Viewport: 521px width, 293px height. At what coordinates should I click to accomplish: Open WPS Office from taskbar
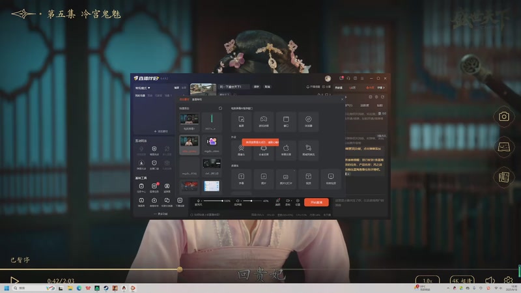click(88, 288)
